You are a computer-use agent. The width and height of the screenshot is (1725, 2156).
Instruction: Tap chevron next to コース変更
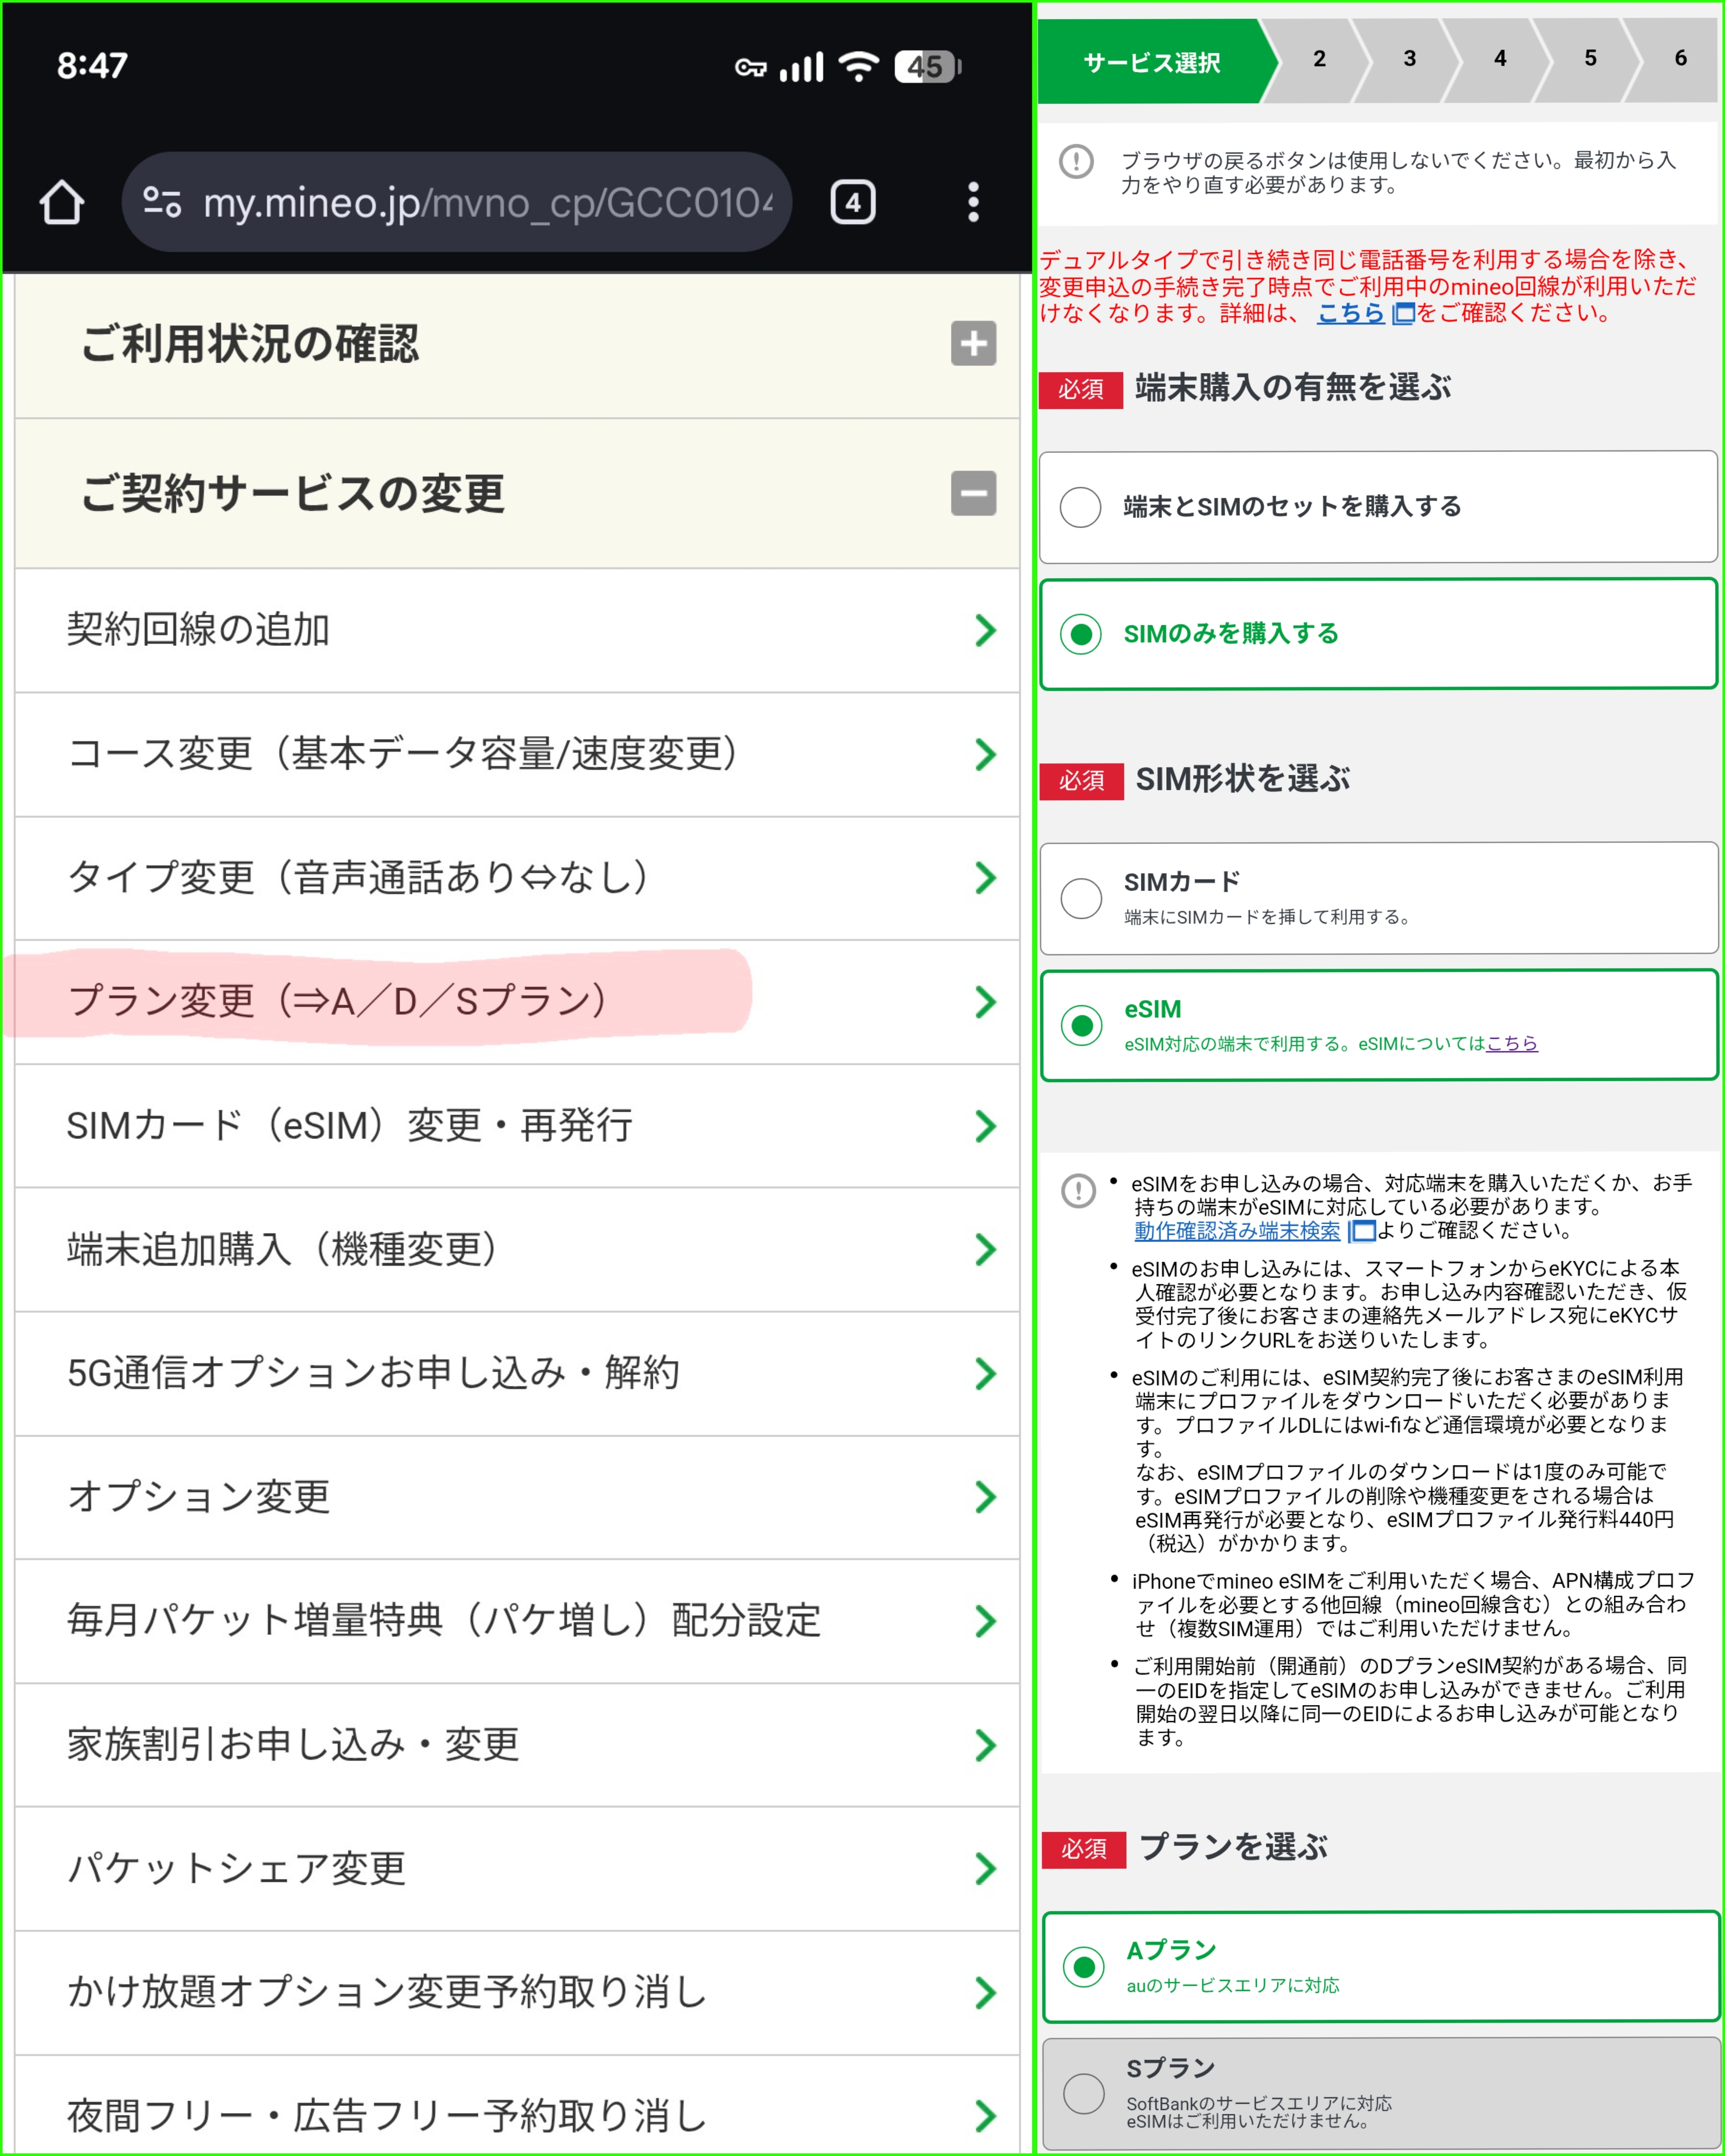coord(985,755)
